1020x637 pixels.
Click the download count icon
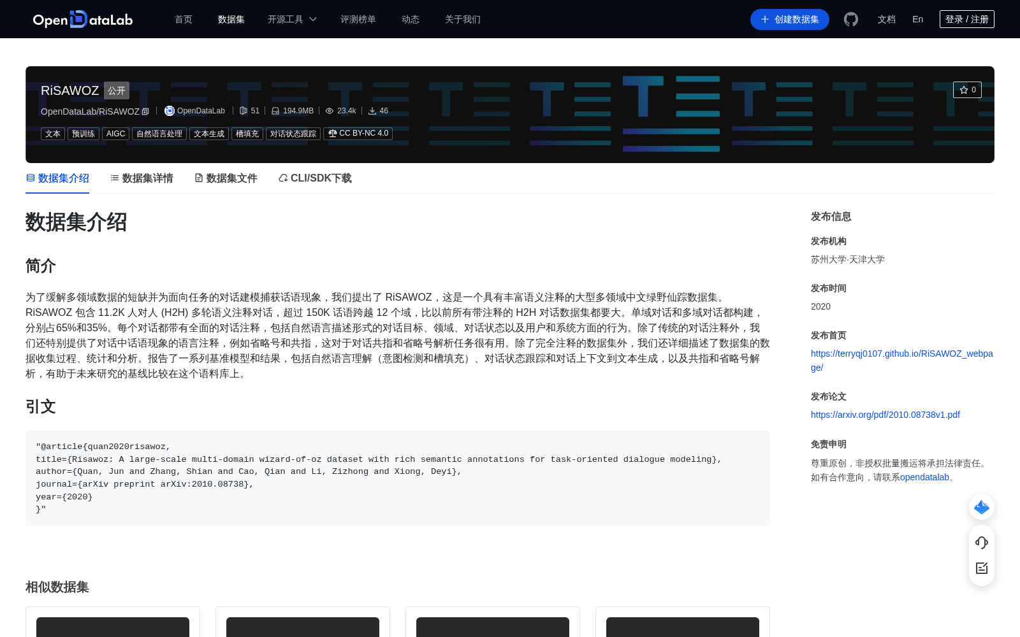click(x=372, y=111)
